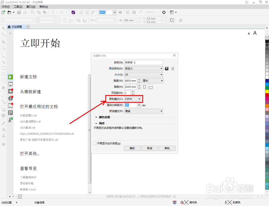This screenshot has height=206, width=269.
Task: Click the 名称 input field
Action: click(144, 63)
